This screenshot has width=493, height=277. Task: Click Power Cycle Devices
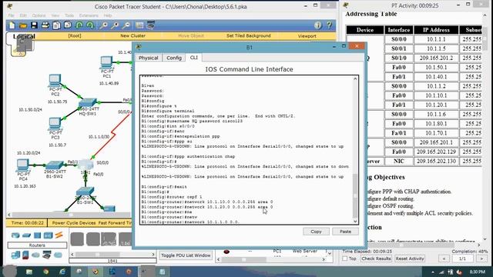coord(74,222)
